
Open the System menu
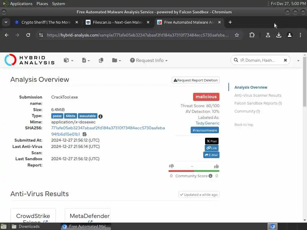pyautogui.click(x=58, y=4)
